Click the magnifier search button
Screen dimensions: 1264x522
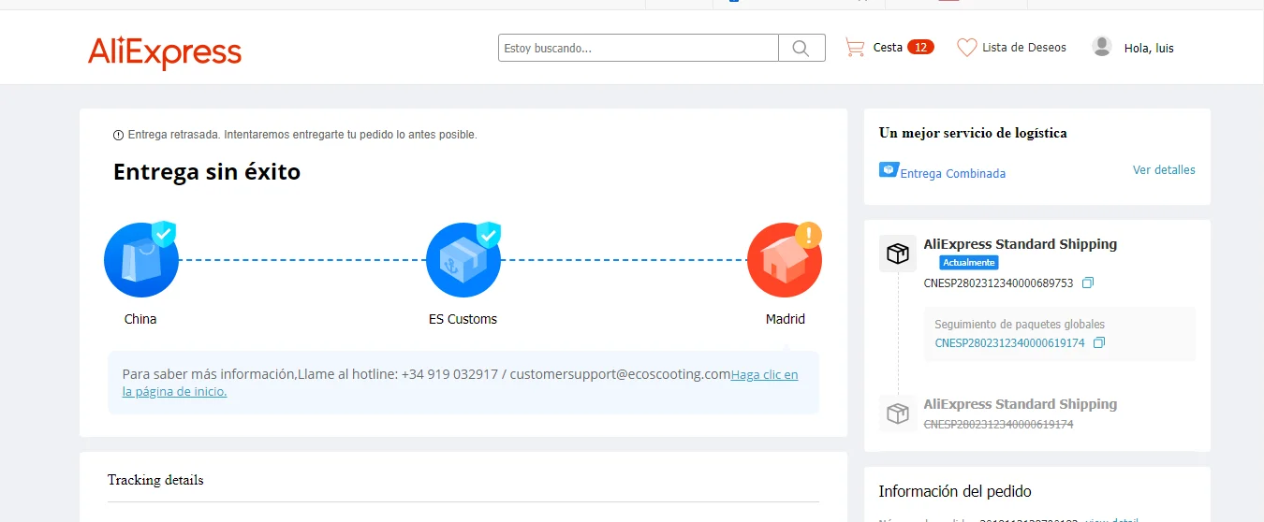click(801, 48)
